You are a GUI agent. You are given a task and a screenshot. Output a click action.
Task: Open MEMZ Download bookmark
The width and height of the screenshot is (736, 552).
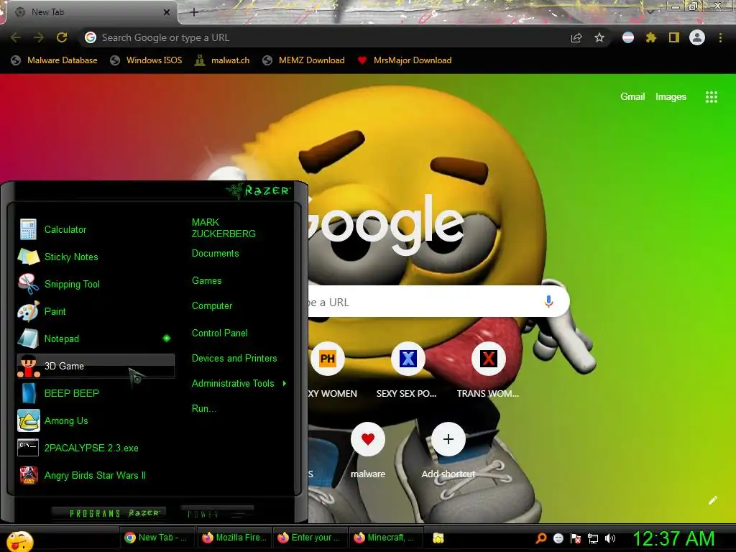(x=304, y=60)
